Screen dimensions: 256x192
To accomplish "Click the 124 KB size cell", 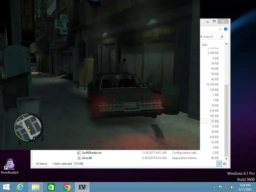I will click(214, 90).
